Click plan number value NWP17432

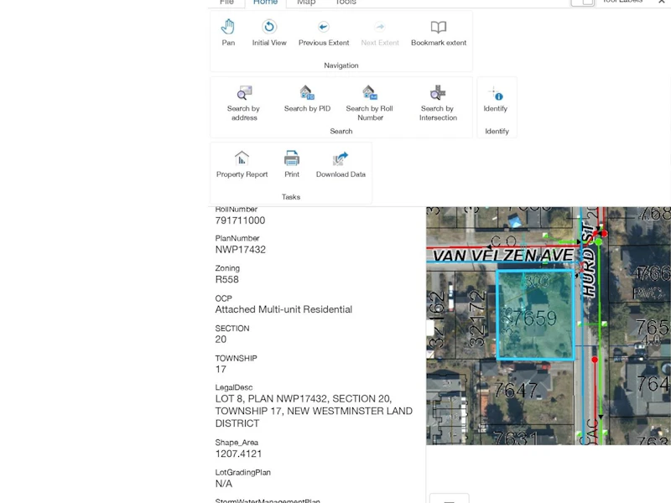click(x=241, y=249)
